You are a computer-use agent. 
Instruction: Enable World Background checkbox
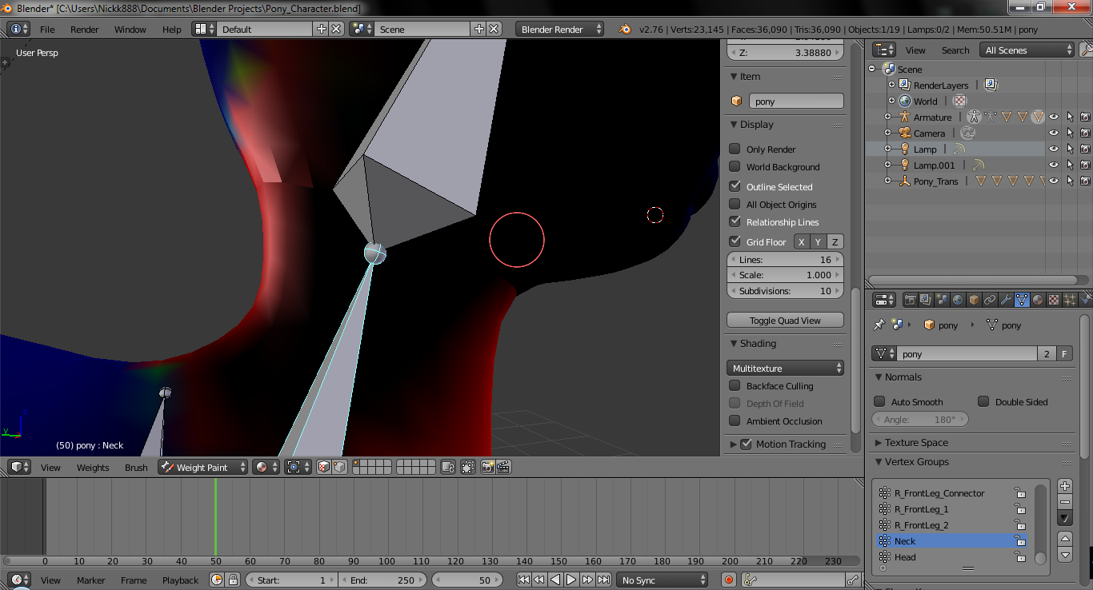(x=735, y=166)
